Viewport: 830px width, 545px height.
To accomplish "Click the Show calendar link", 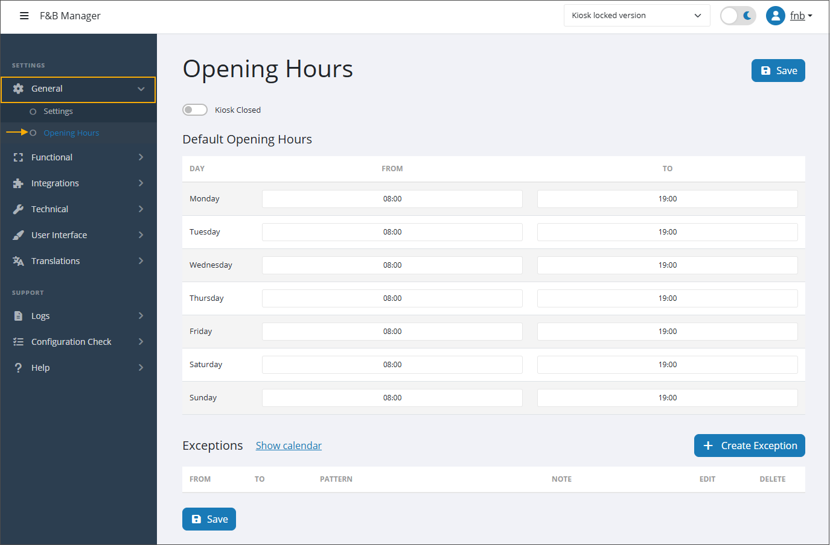I will click(289, 445).
